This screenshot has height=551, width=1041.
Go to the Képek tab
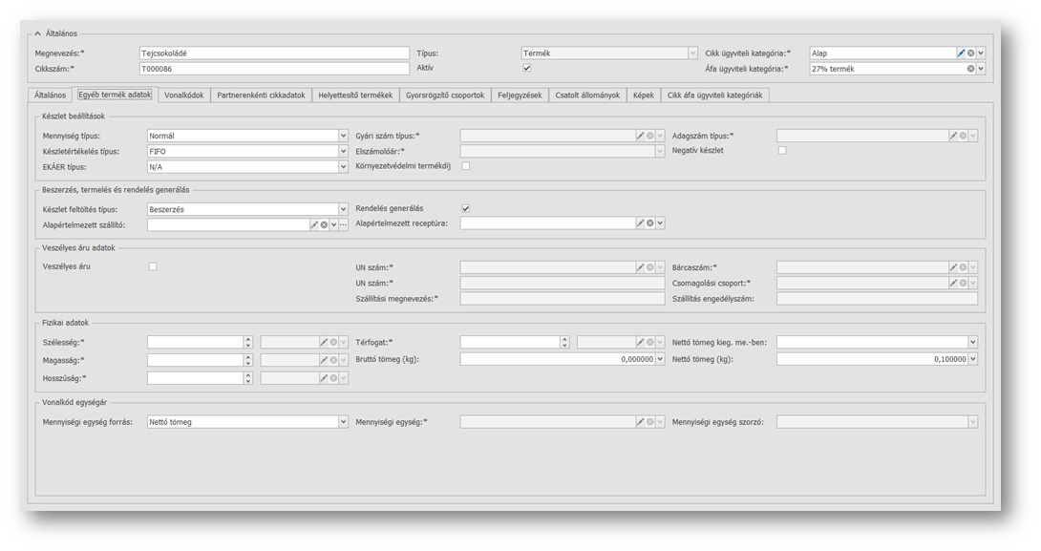click(x=643, y=95)
